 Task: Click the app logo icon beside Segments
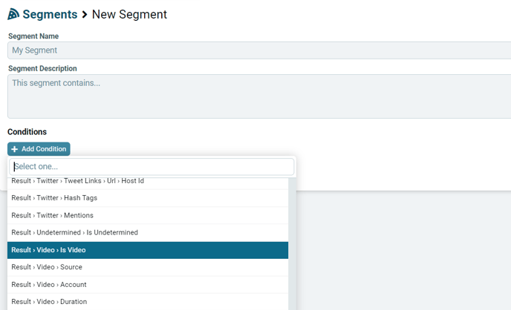click(x=13, y=14)
